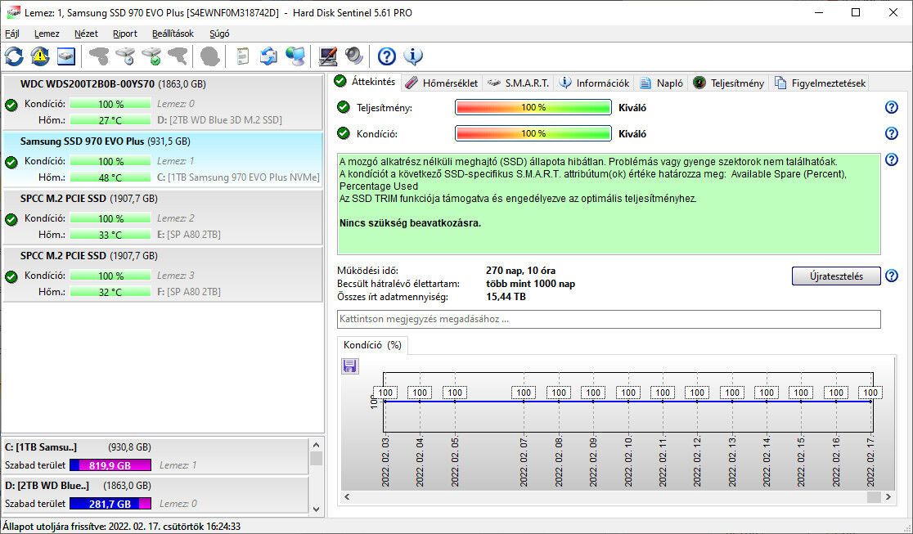Select the Kondíció (%) chart tab
The image size is (913, 534).
[373, 345]
